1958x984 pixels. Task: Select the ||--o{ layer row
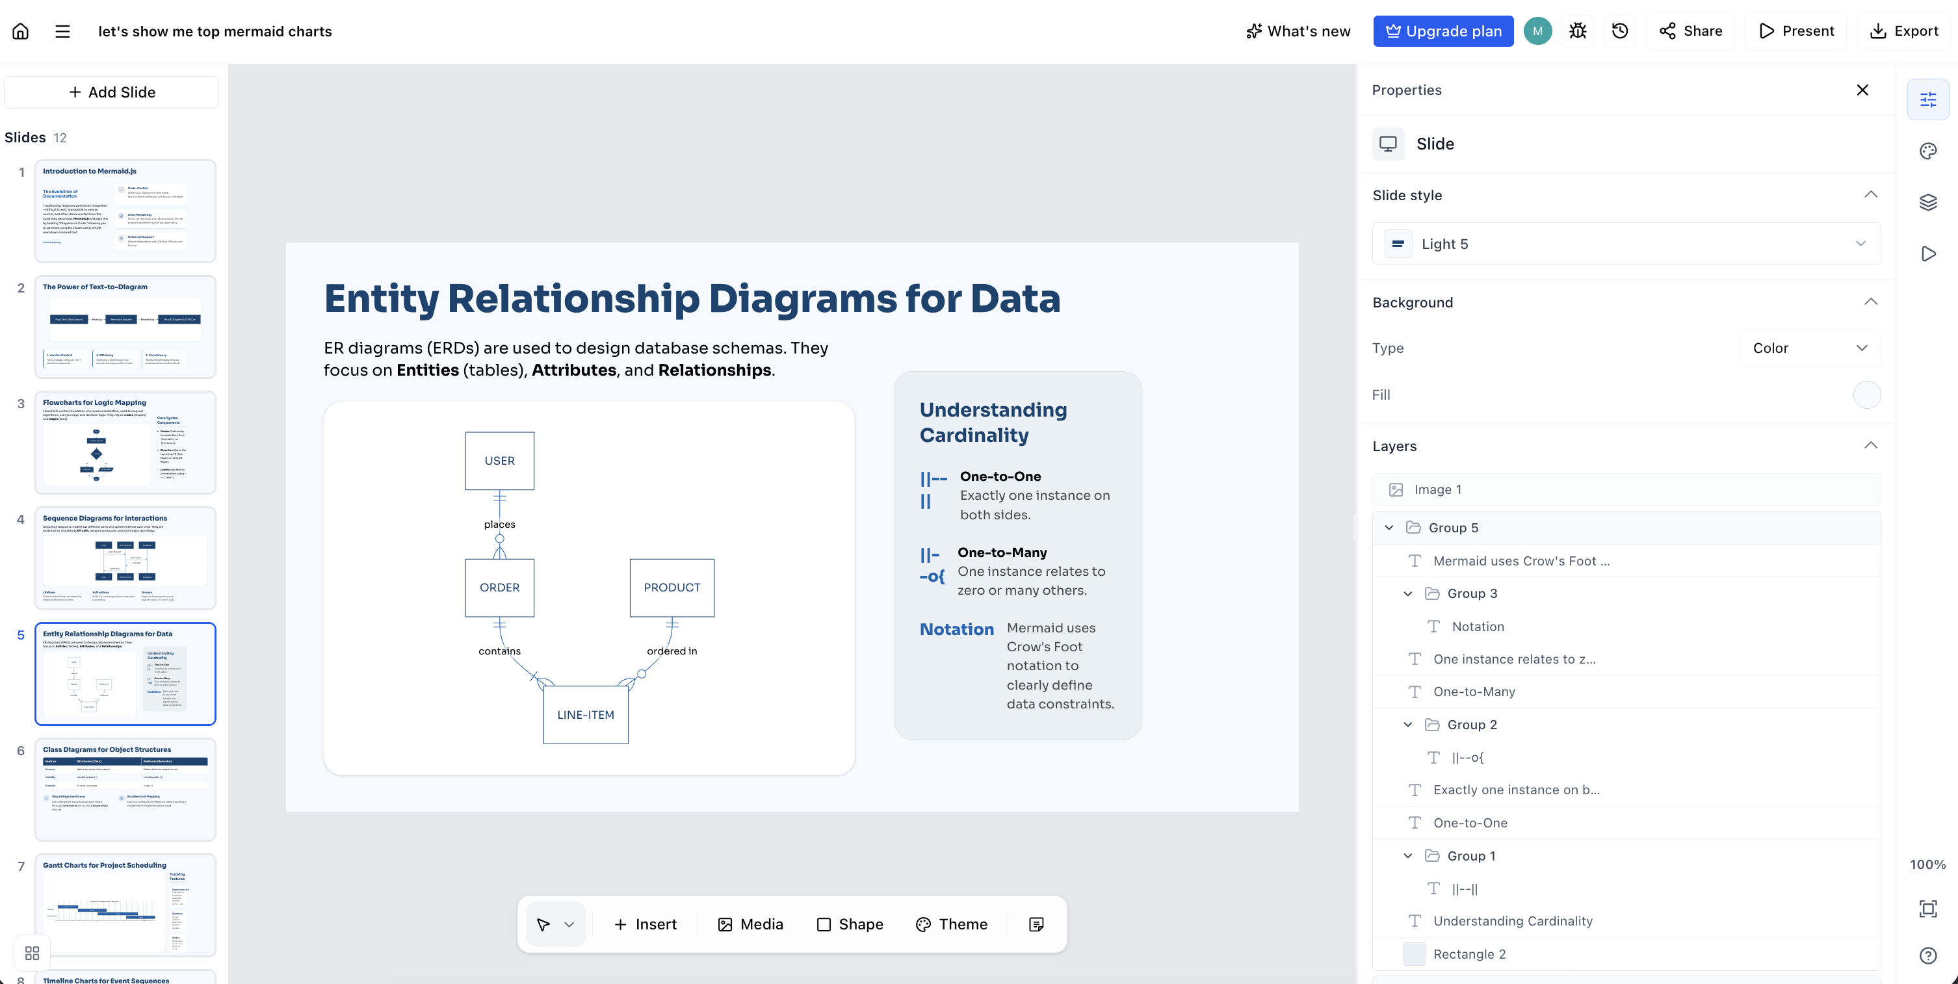coord(1626,758)
